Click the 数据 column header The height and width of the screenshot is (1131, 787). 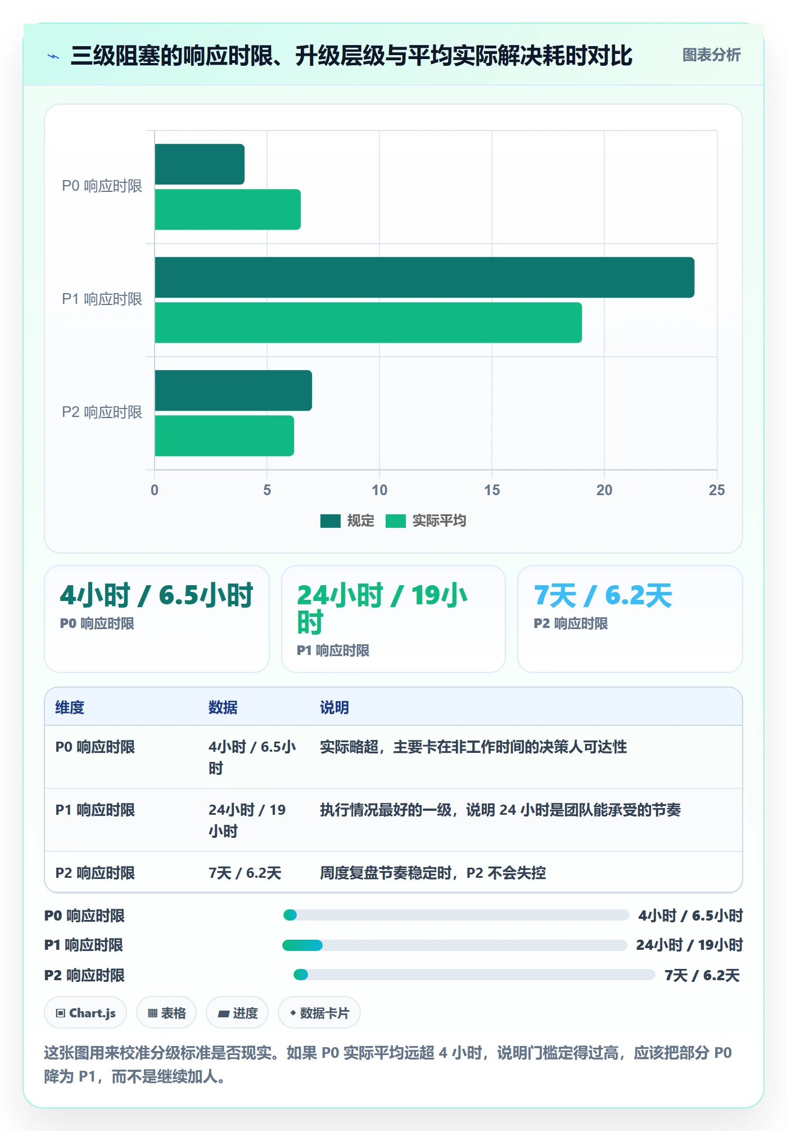pos(223,707)
